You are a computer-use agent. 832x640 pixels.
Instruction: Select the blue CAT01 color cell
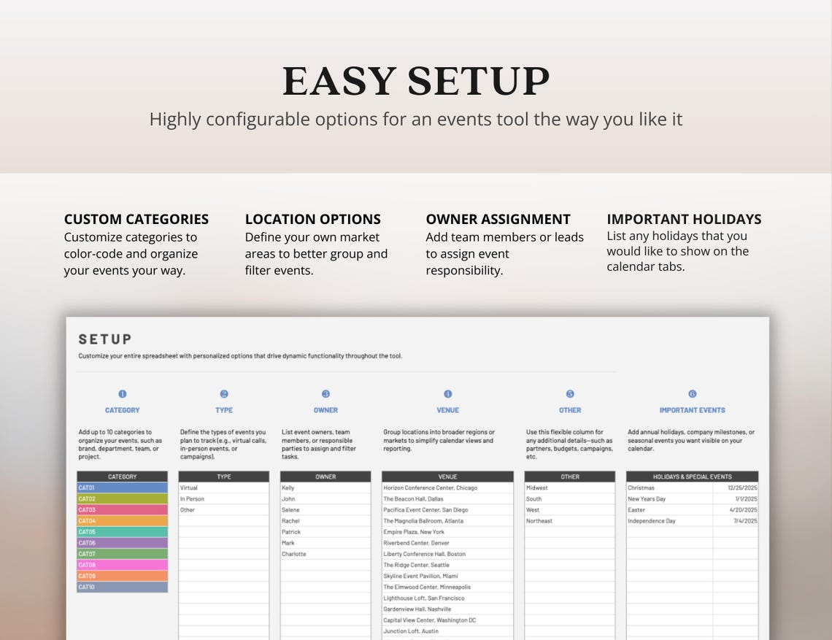[122, 487]
